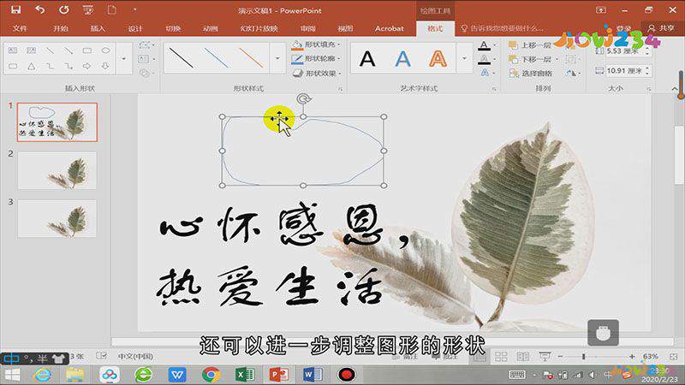Apply the blue WordArt style A
The height and width of the screenshot is (385, 685).
(402, 58)
